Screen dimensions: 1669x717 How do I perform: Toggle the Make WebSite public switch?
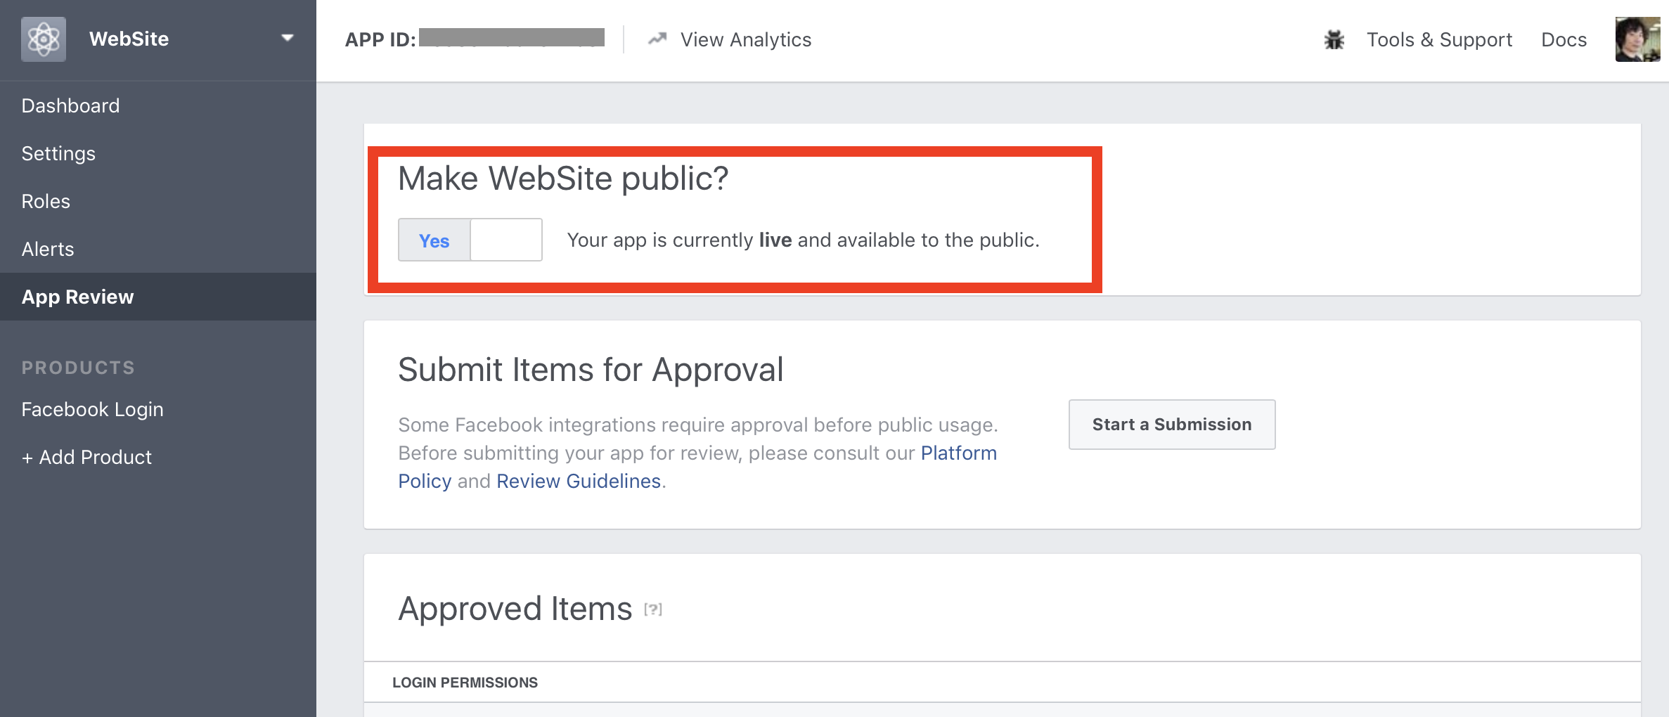click(470, 240)
